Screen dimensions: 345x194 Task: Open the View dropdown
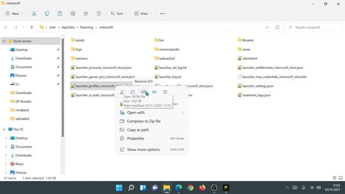click(x=142, y=13)
